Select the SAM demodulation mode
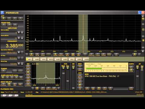Screen dimensions: 145x109 (36, 59)
